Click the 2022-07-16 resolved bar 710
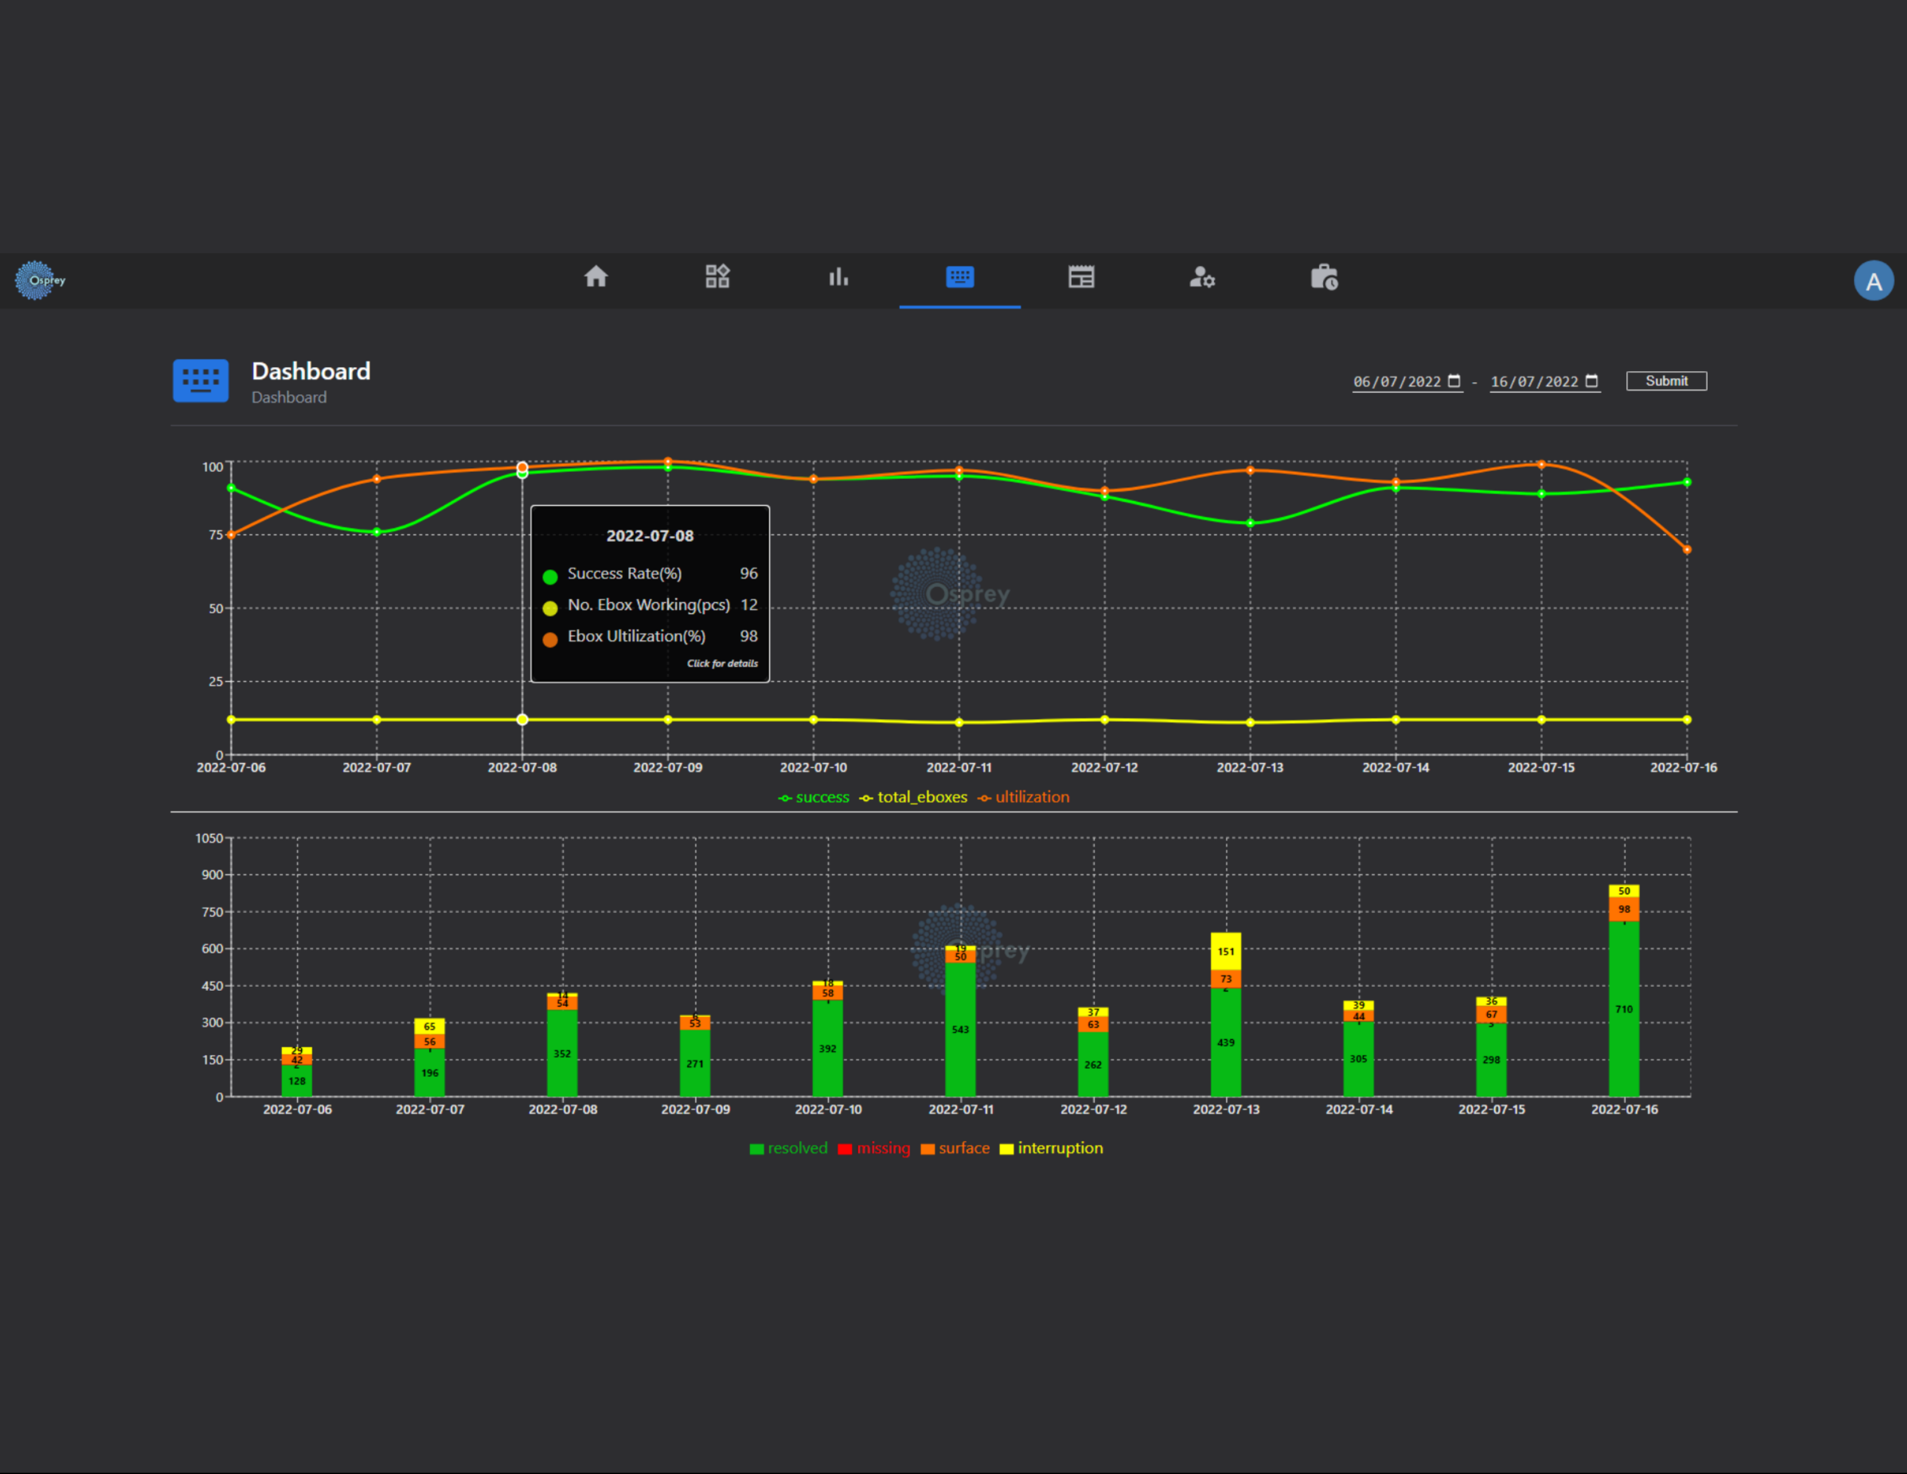The height and width of the screenshot is (1474, 1907). [x=1624, y=1009]
